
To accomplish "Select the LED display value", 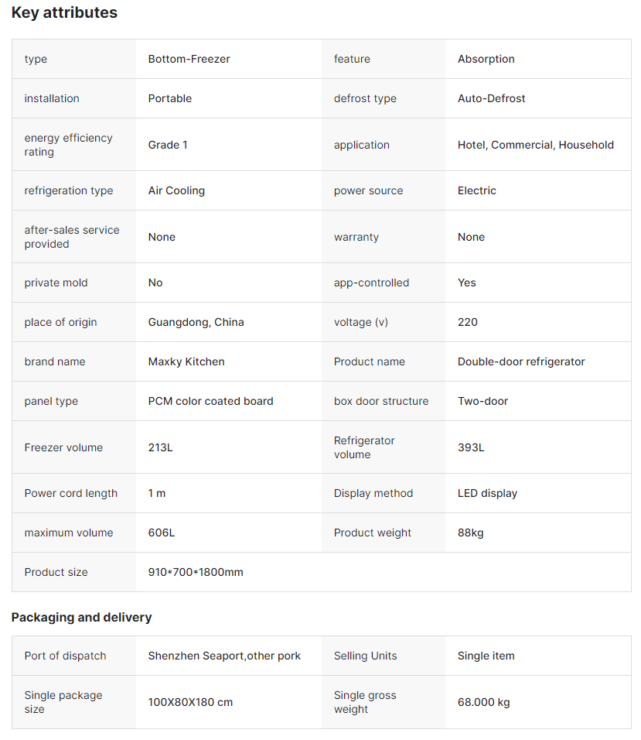I will [487, 493].
